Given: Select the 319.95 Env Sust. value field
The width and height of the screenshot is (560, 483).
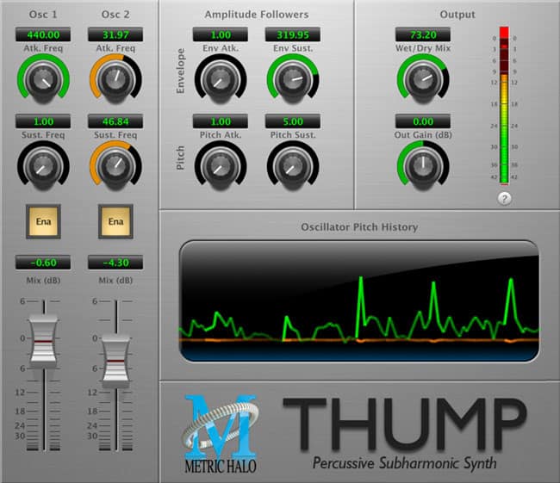Looking at the screenshot, I should point(293,34).
